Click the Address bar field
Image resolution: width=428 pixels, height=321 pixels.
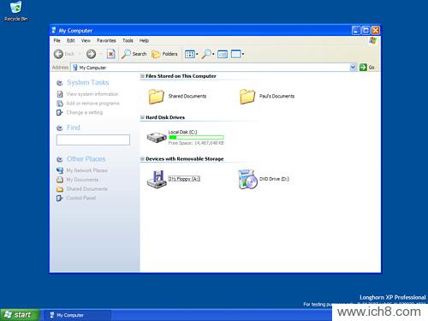click(211, 68)
